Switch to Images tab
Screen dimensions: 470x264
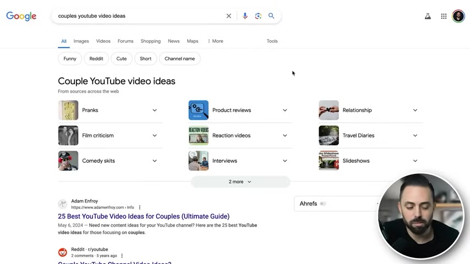(81, 41)
